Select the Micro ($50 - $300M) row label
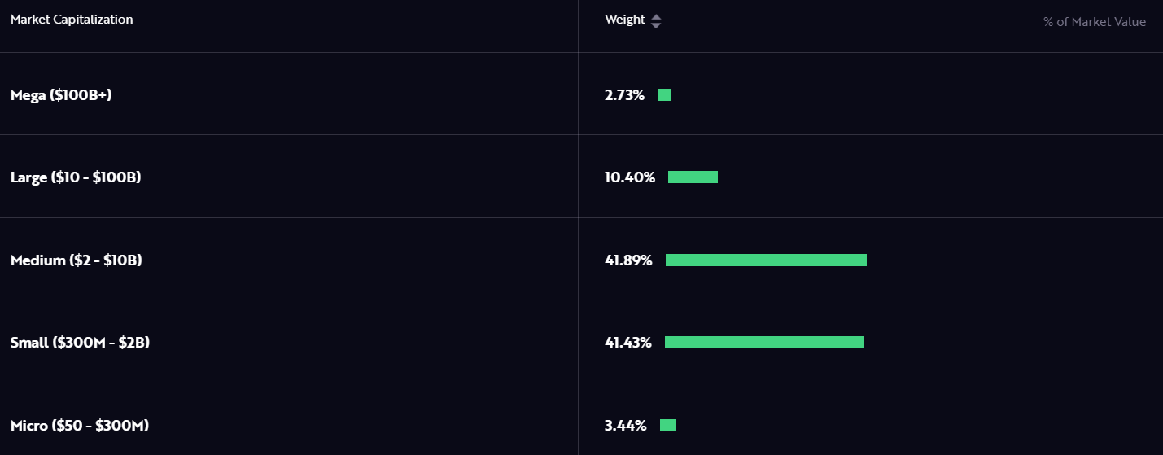This screenshot has width=1163, height=455. [80, 426]
